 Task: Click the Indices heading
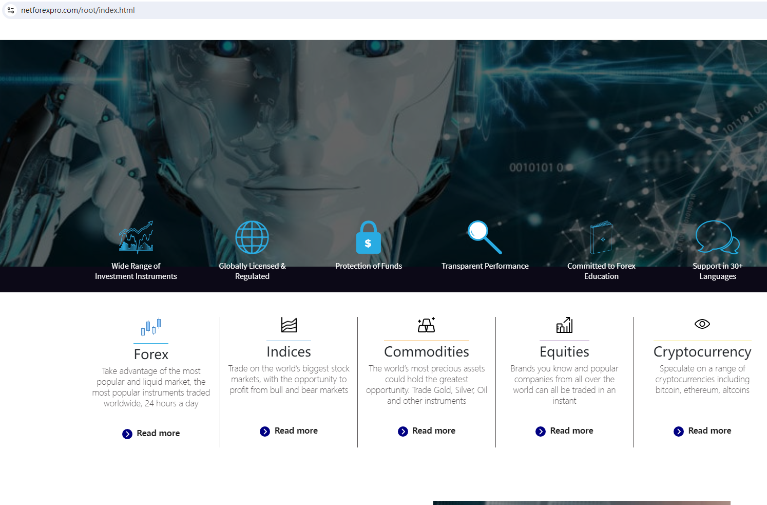click(x=289, y=352)
